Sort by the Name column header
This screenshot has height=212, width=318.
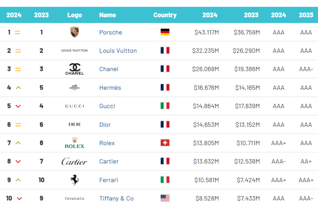click(107, 15)
